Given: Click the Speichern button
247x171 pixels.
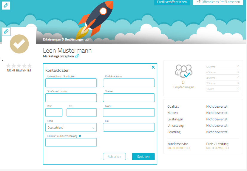Looking at the screenshot, I should [143, 157].
